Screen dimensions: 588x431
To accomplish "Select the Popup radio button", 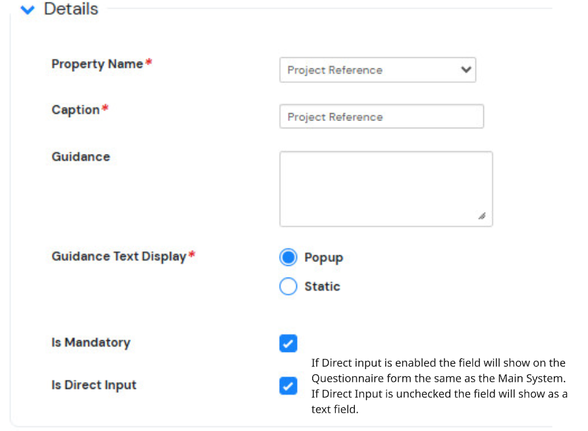I will [288, 257].
